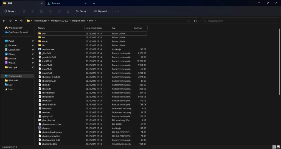Refresh the PHP folder view
Viewport: 281px width, 149px height.
coord(195,21)
